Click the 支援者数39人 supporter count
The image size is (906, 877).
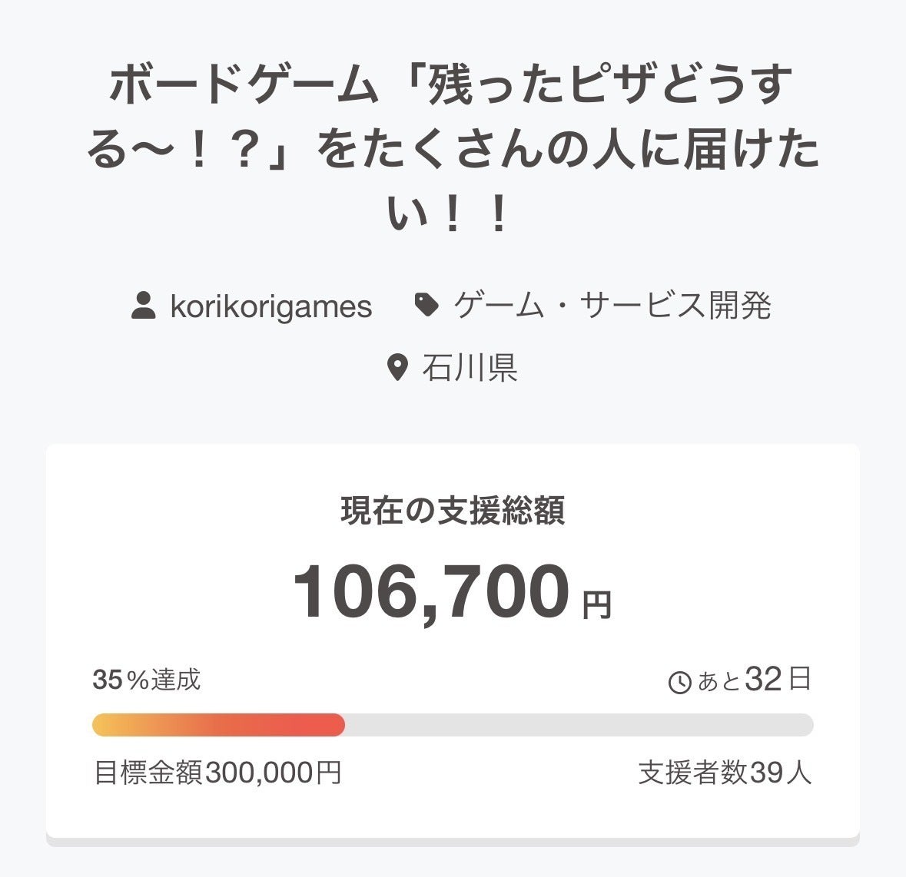coord(725,773)
